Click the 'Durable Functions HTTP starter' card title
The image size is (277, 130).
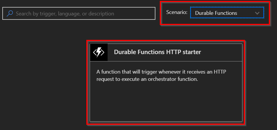(157, 52)
